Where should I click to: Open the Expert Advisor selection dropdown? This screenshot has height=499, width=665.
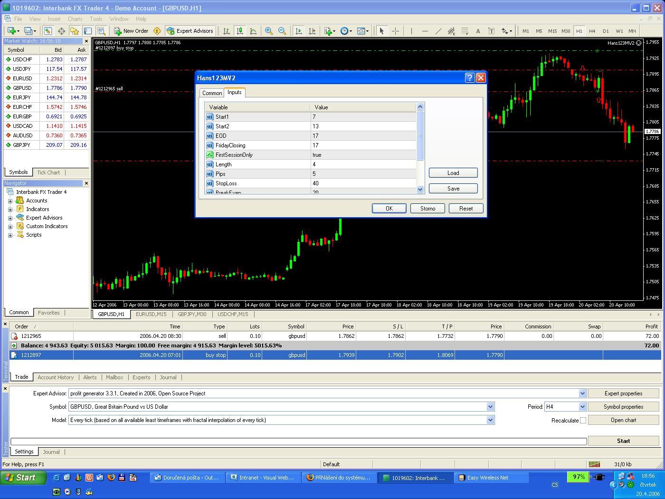(x=582, y=393)
